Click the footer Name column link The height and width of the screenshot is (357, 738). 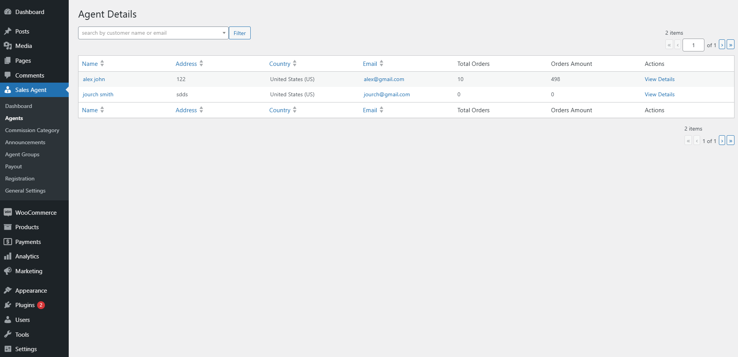[90, 110]
